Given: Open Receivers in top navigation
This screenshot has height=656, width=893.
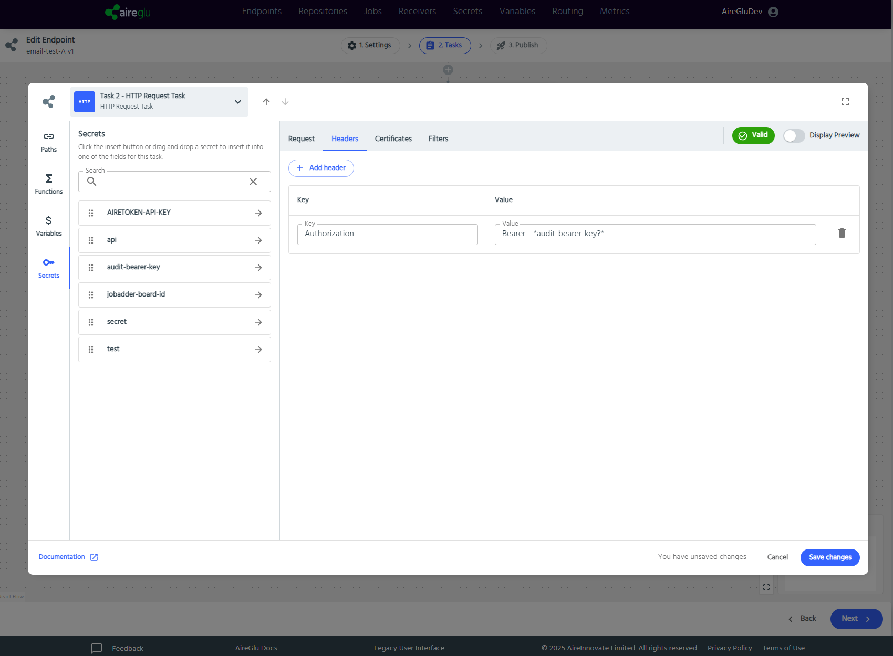Looking at the screenshot, I should (x=417, y=12).
